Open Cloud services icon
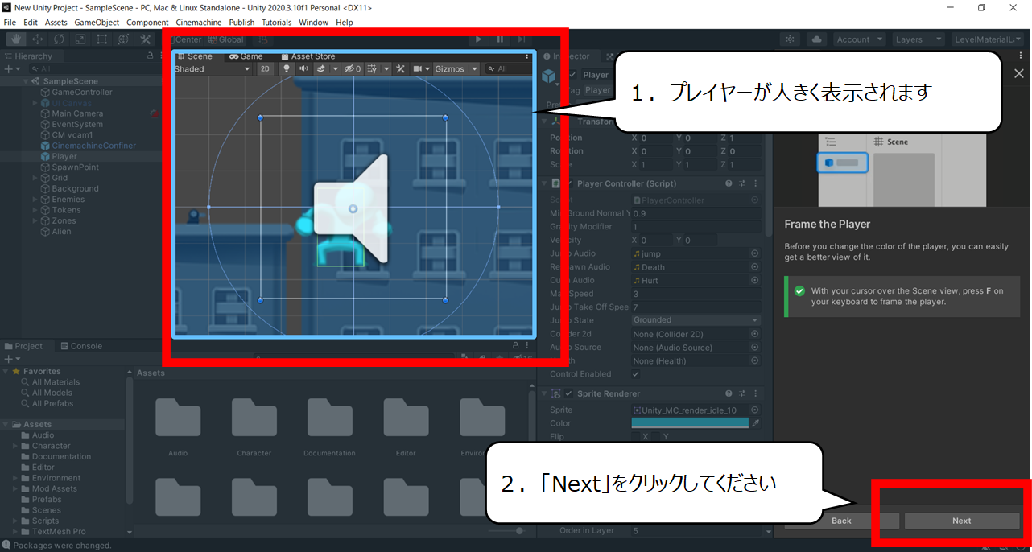 (x=816, y=39)
